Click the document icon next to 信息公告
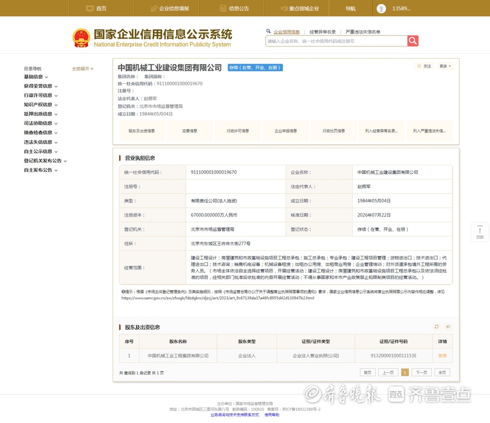490x423 pixels. point(223,9)
